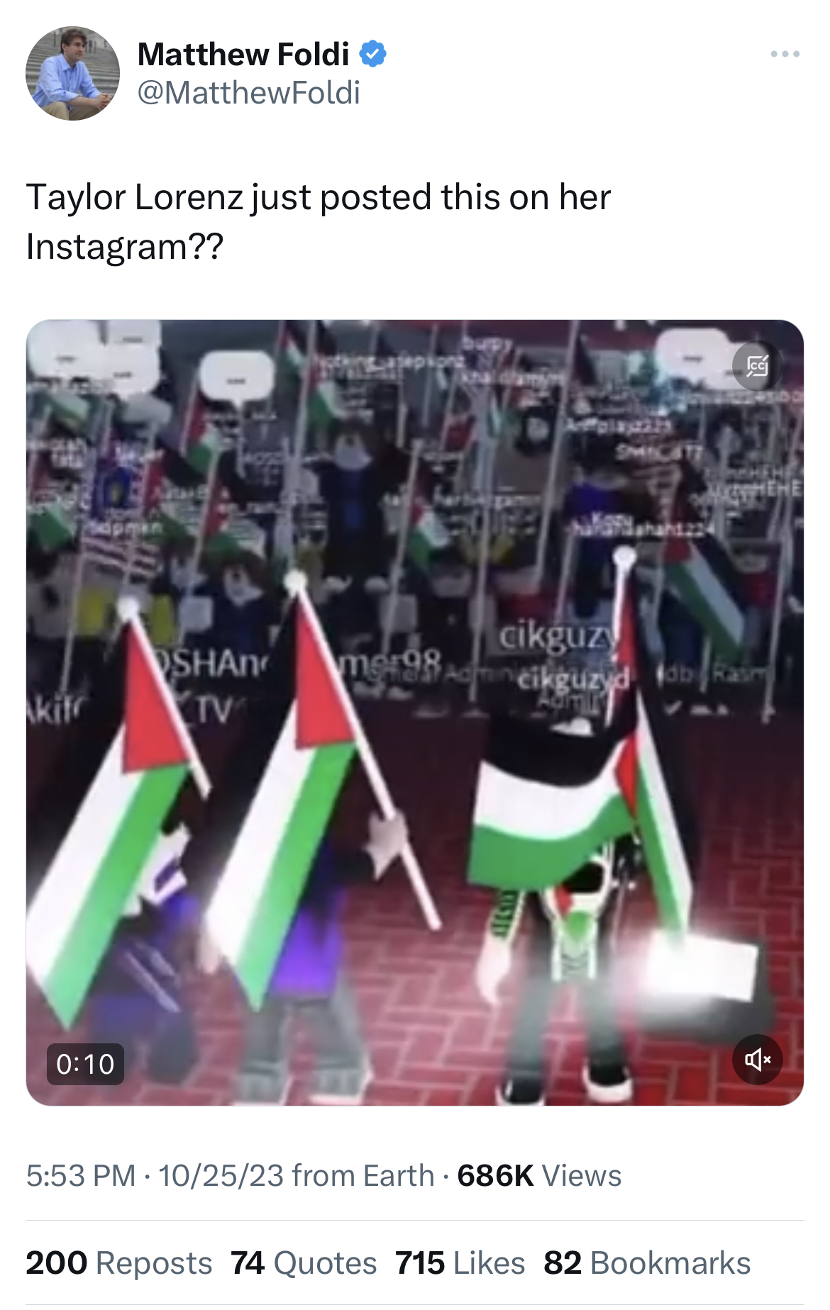The width and height of the screenshot is (830, 1310).
Task: Play the flag video
Action: click(x=415, y=712)
